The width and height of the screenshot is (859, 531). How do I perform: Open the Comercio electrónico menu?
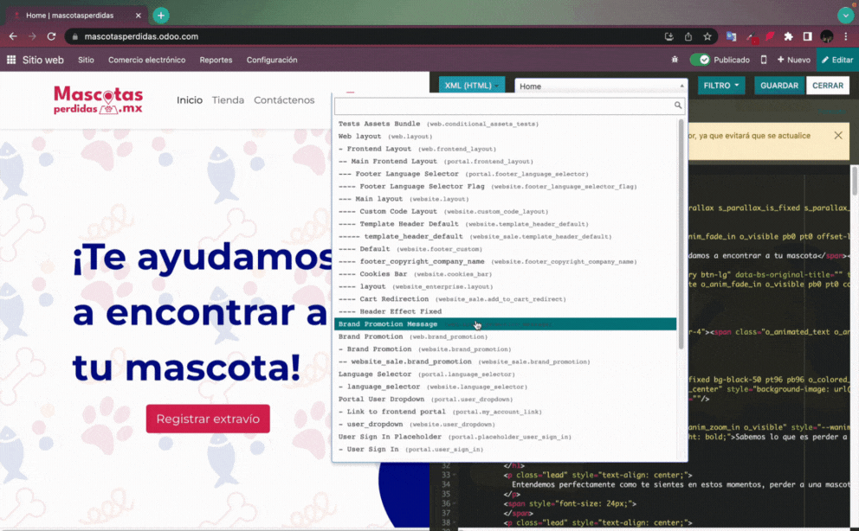147,60
